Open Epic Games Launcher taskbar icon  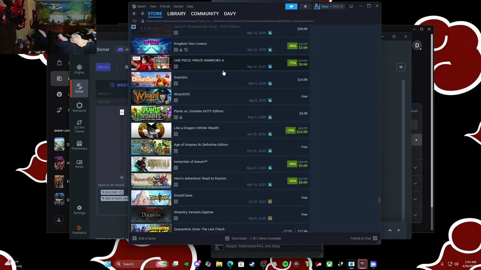362,264
